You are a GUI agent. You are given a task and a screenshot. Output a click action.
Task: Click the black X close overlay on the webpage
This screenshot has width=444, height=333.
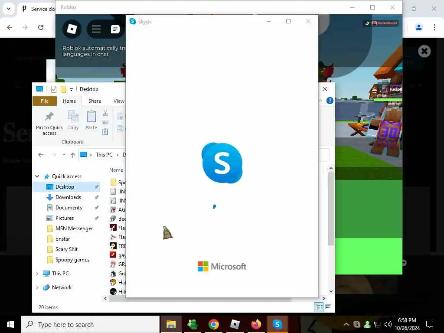[424, 51]
